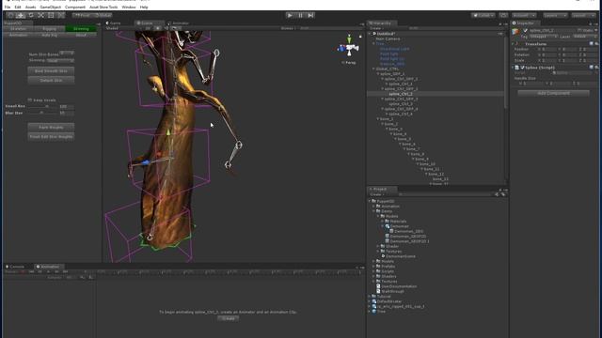
Task: Select the Rect tool in toolbar
Action: tap(51, 15)
